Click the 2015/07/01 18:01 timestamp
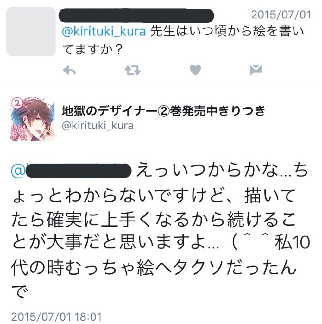This screenshot has height=324, width=322. 56,317
